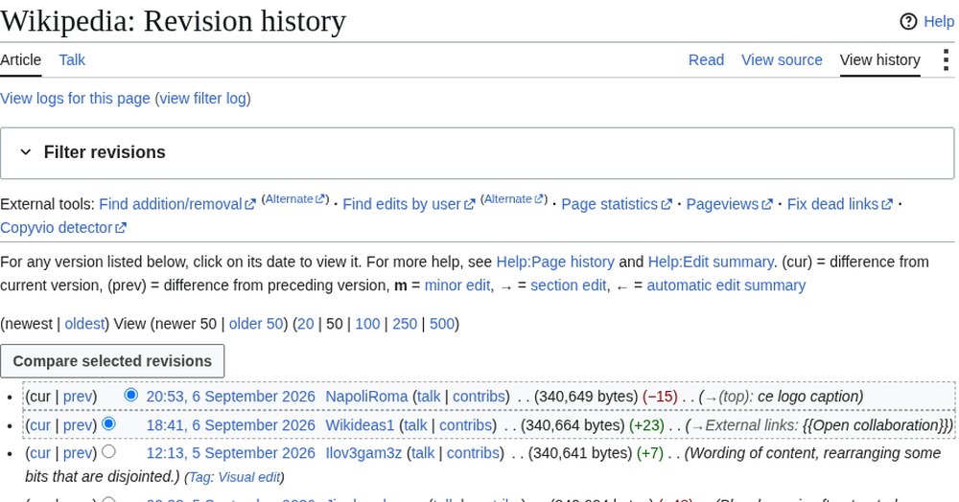Open the view filter log link

click(203, 99)
